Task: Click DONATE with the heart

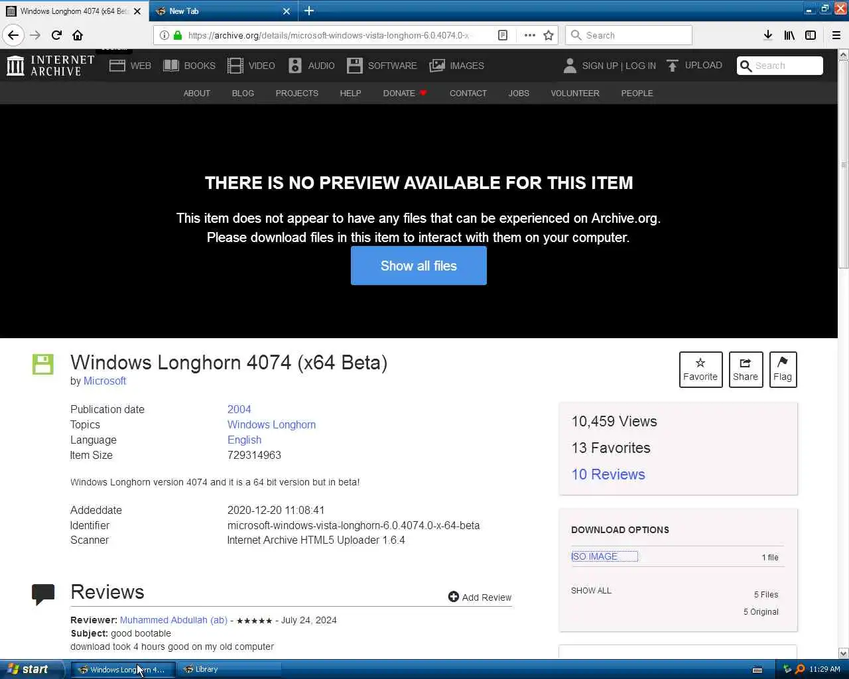Action: [x=405, y=93]
